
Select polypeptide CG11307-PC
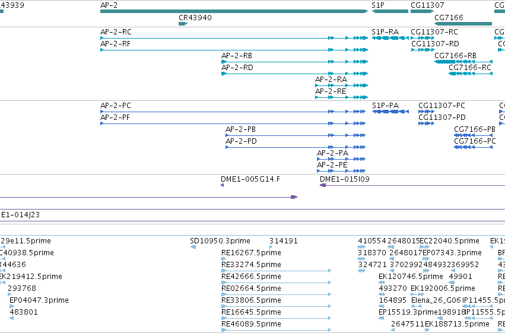(x=442, y=106)
